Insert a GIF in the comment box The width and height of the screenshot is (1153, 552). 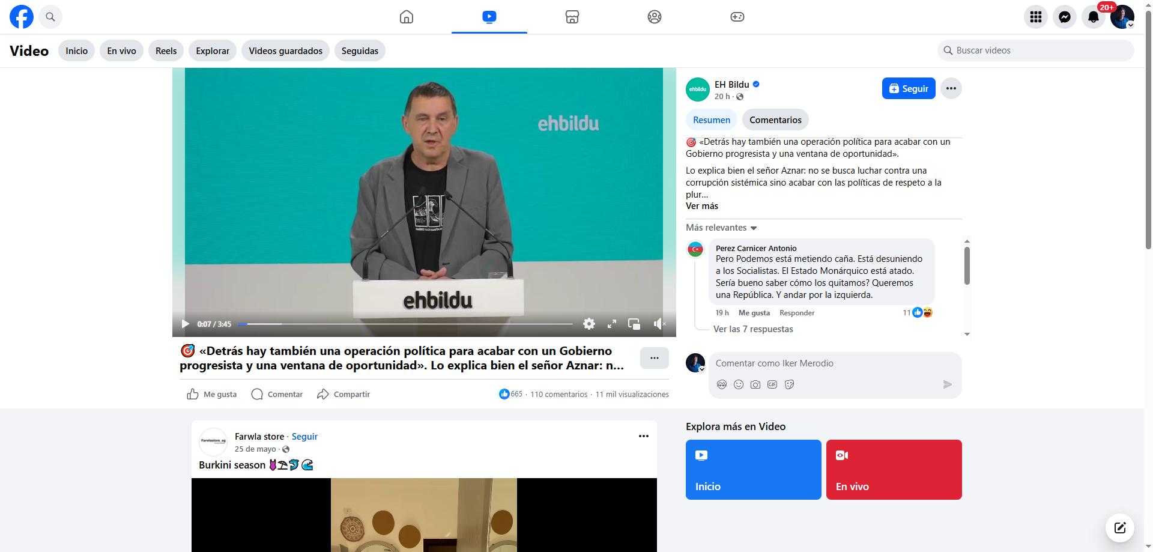772,384
